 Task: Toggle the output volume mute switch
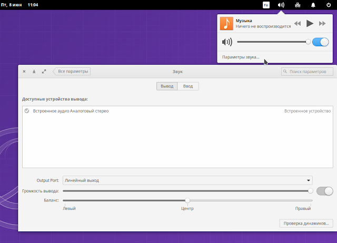tap(325, 191)
